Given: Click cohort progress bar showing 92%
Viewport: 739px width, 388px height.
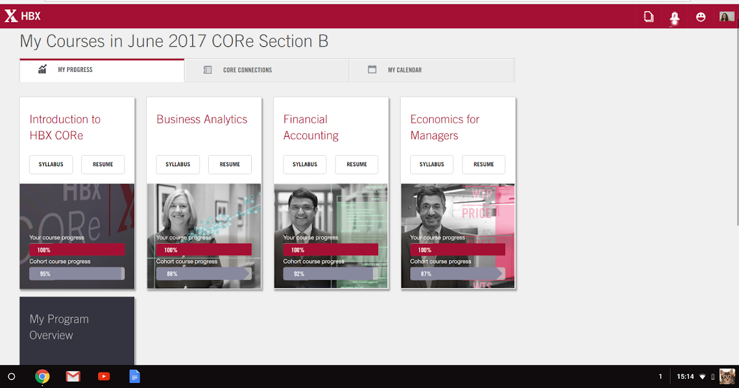Looking at the screenshot, I should click(x=331, y=273).
